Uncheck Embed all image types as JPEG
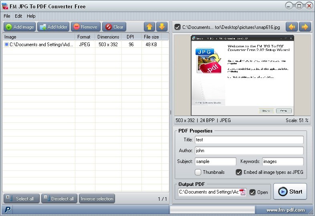Image resolution: width=315 pixels, height=216 pixels. (239, 172)
